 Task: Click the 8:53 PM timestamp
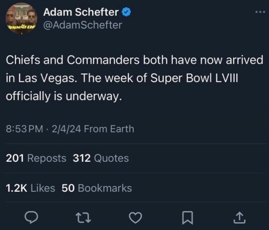pos(24,129)
